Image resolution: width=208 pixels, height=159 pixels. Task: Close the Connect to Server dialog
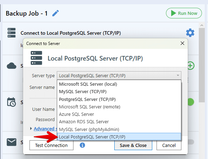coord(182,43)
